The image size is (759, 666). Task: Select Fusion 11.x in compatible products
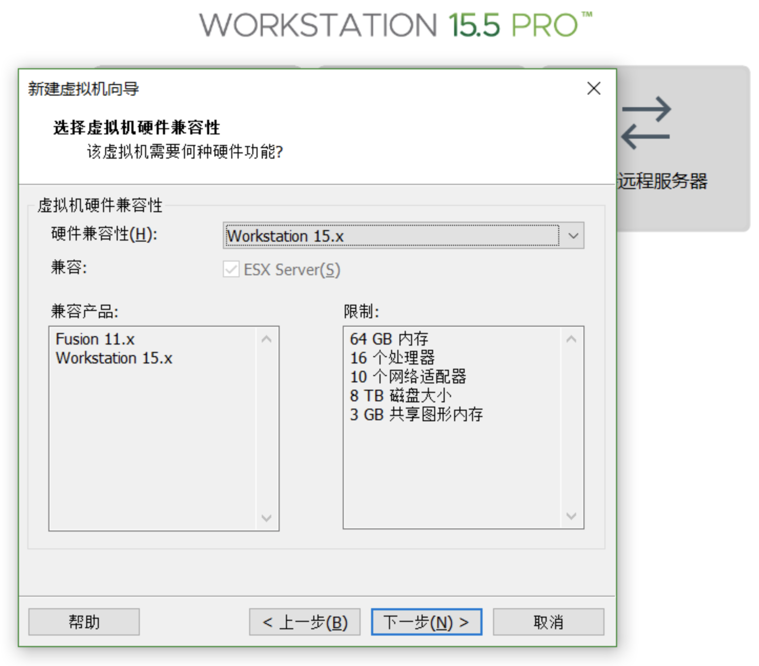[95, 339]
